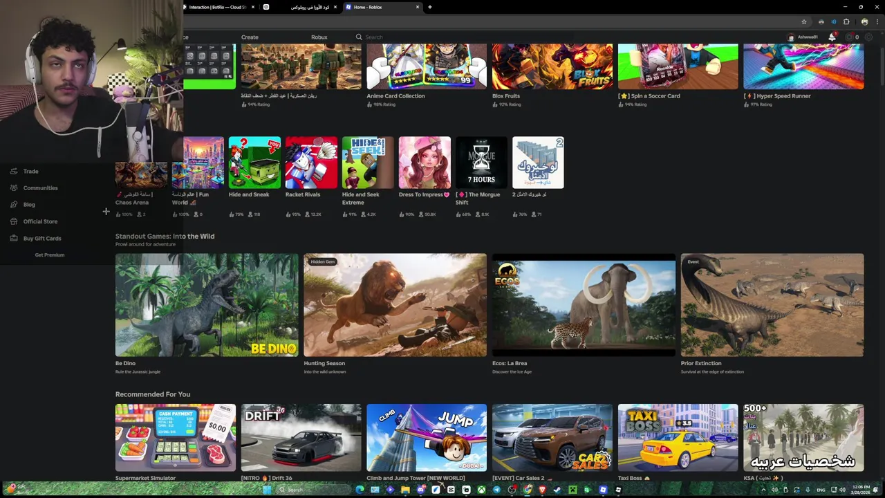The height and width of the screenshot is (498, 885).
Task: Open the Windows Start button
Action: click(267, 490)
